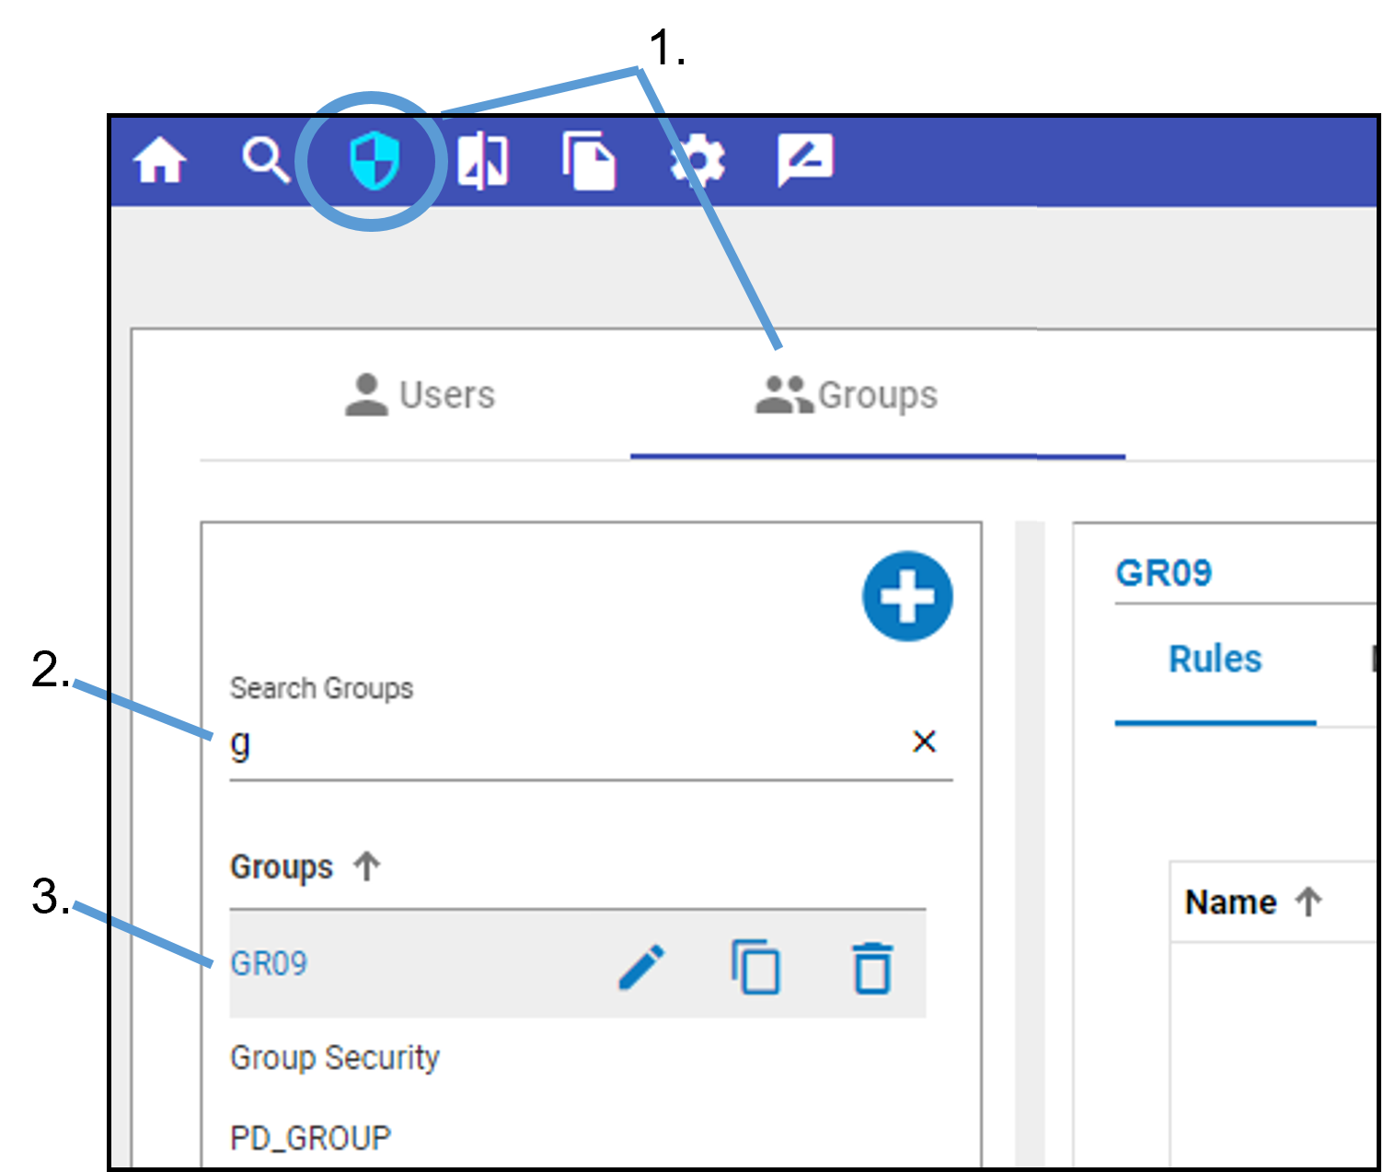The height and width of the screenshot is (1172, 1395).
Task: Switch to the Users tab
Action: [420, 396]
